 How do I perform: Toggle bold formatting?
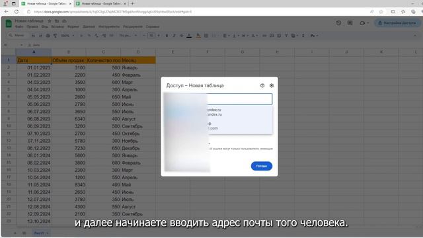167,36
